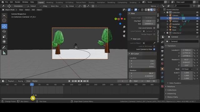200x112 pixels.
Task: Open the File menu
Action: pyautogui.click(x=6, y=2)
